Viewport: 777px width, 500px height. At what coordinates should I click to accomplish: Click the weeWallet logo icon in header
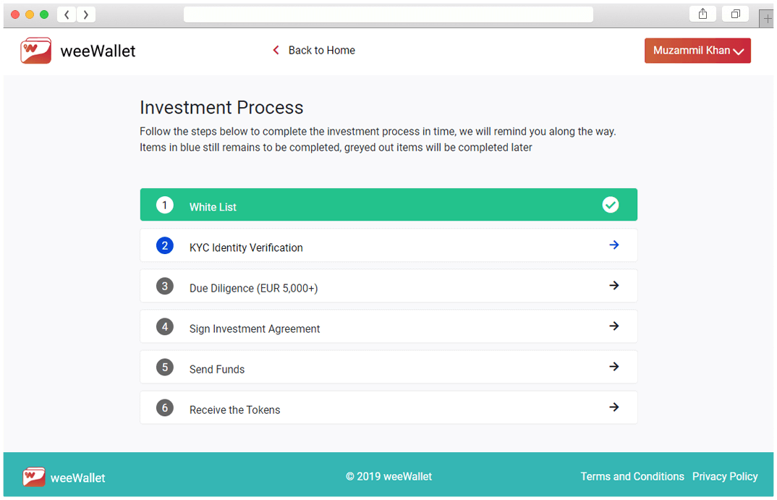tap(35, 51)
